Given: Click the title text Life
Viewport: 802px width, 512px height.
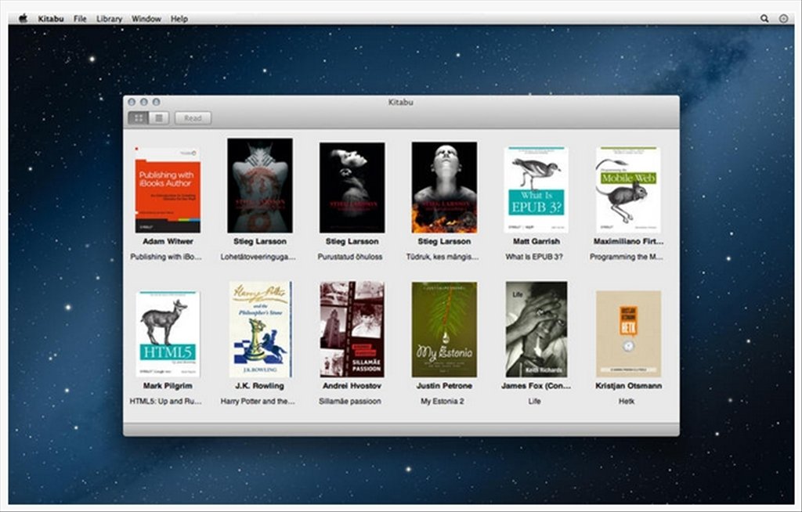Looking at the screenshot, I should coord(534,402).
